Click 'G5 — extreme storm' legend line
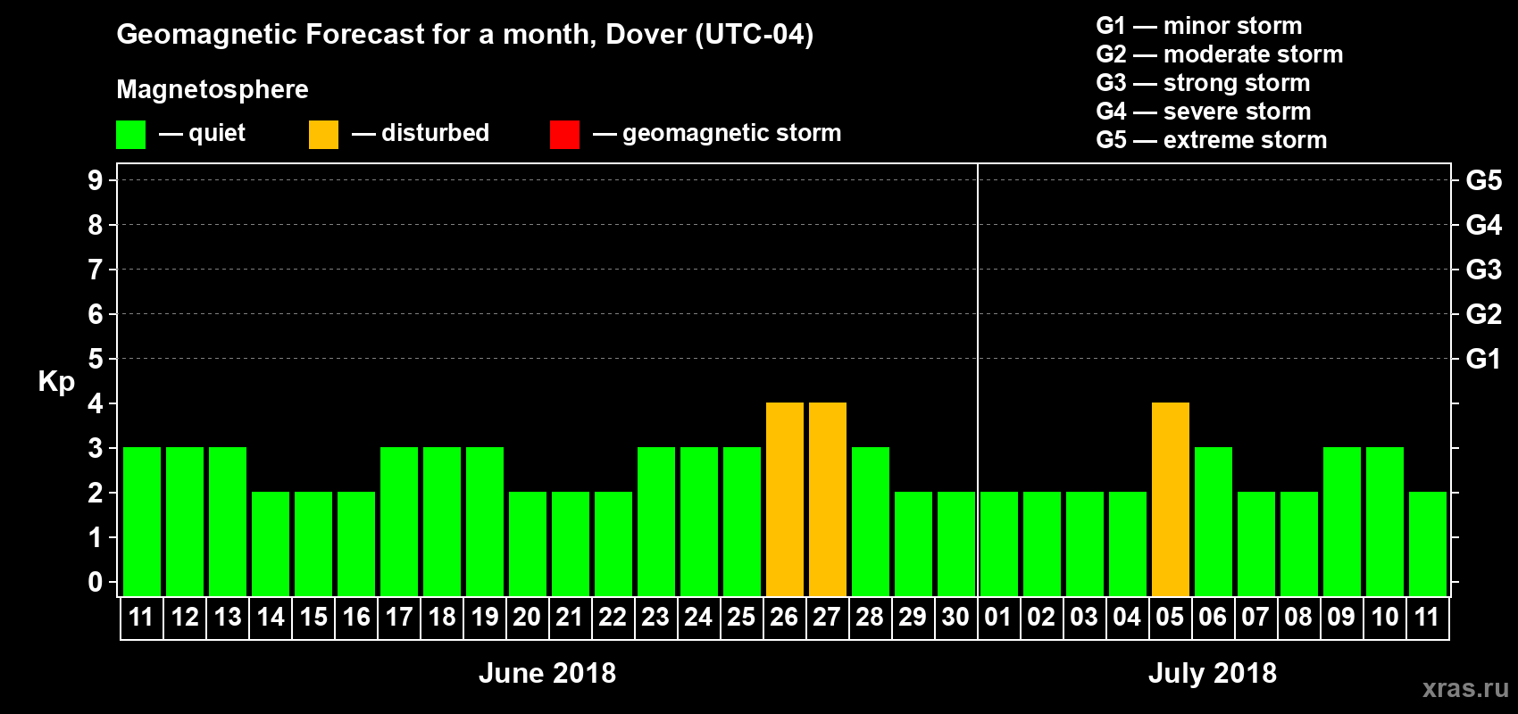The image size is (1518, 714). tap(1212, 140)
